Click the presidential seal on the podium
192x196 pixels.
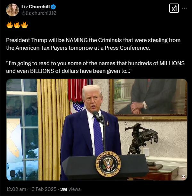[x=108, y=164]
